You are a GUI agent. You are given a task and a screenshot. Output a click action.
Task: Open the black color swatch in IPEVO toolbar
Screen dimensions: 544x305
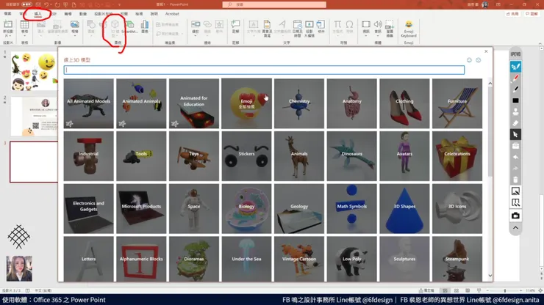515,100
